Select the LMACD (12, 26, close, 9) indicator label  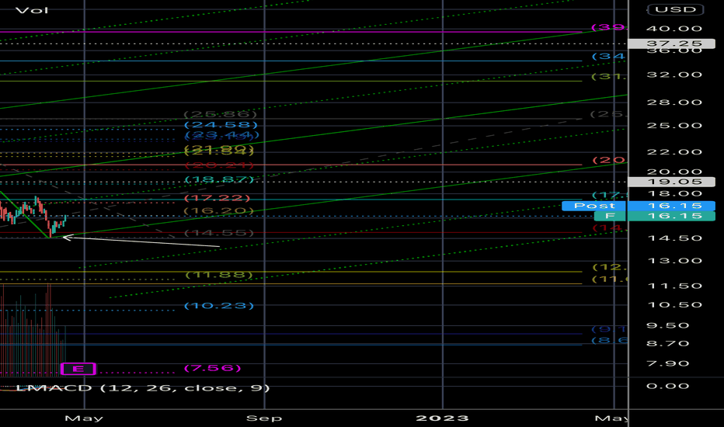pyautogui.click(x=143, y=387)
